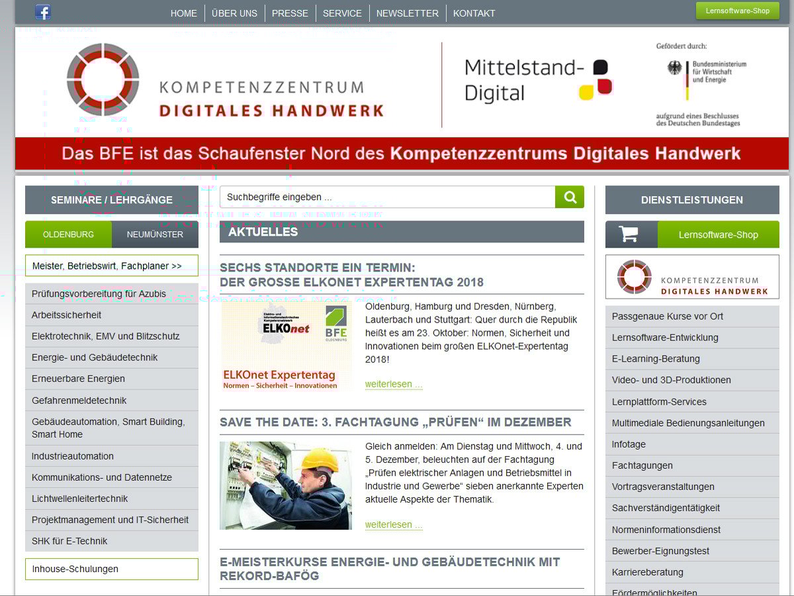Viewport: 794px width, 596px height.
Task: Open Vortragsveranstaltungen link
Action: [692, 487]
